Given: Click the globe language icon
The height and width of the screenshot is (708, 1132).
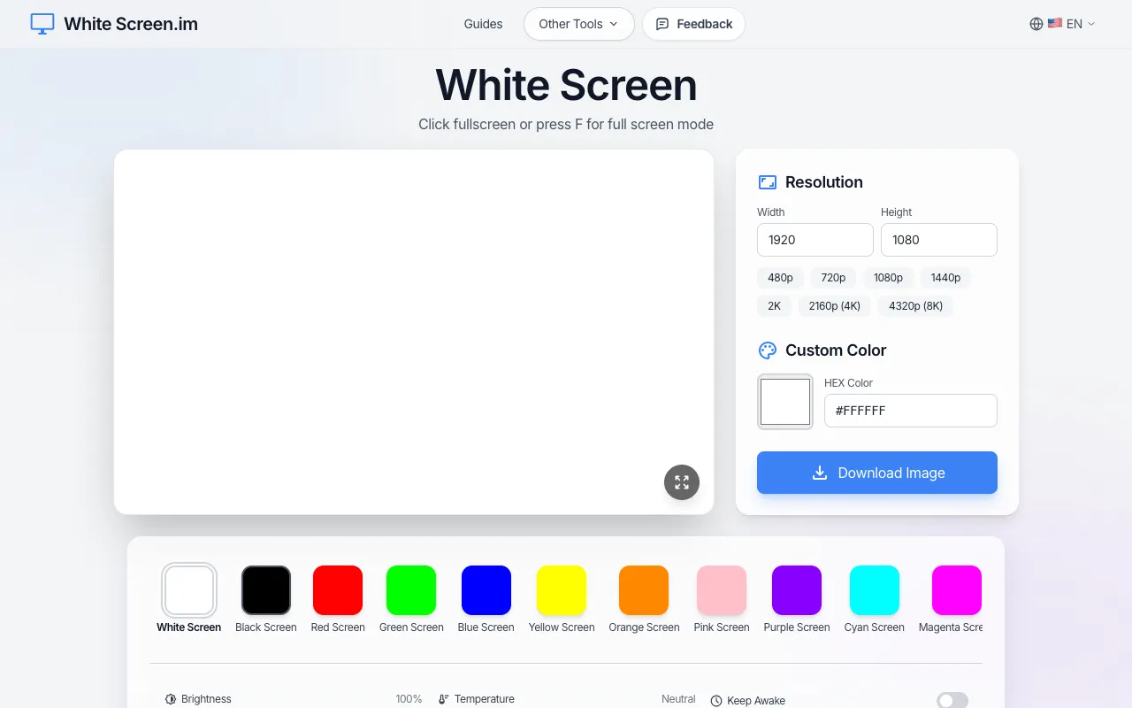Looking at the screenshot, I should pyautogui.click(x=1036, y=24).
